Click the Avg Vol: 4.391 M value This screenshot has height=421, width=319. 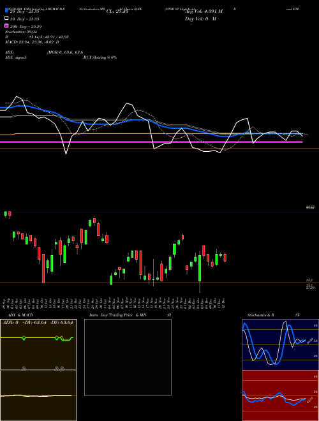click(204, 11)
